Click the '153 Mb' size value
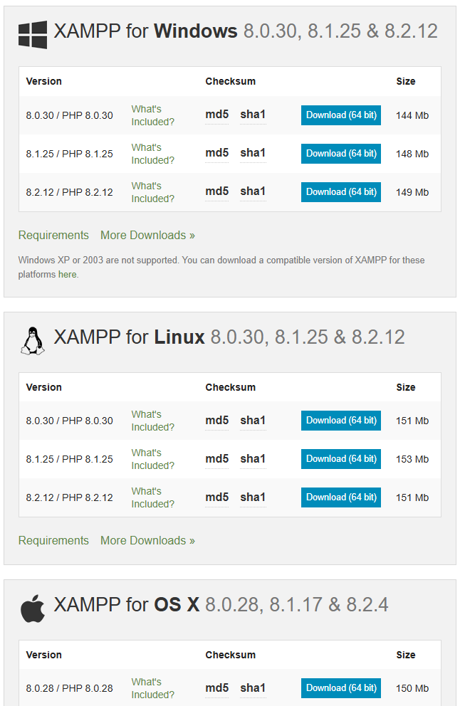The height and width of the screenshot is (706, 465). pos(412,459)
